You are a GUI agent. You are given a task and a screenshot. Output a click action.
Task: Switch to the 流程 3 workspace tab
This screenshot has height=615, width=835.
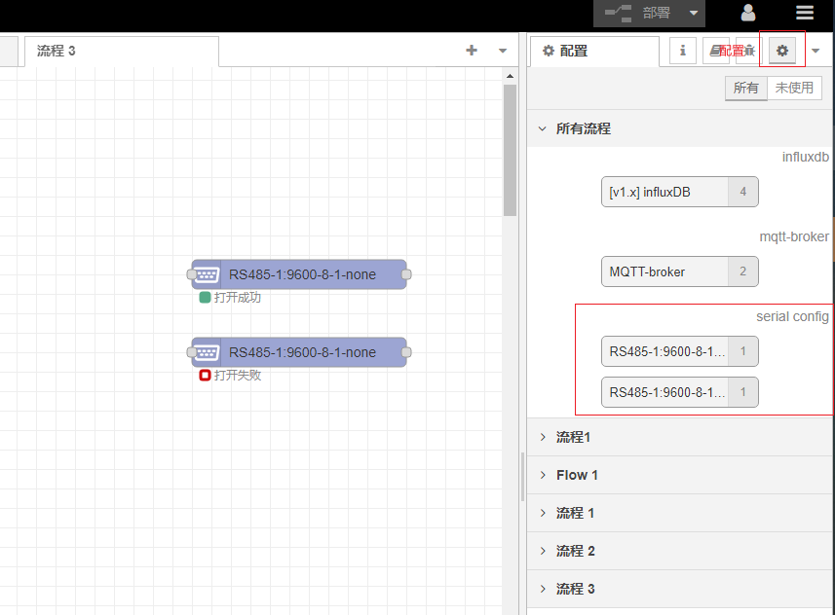(x=57, y=51)
